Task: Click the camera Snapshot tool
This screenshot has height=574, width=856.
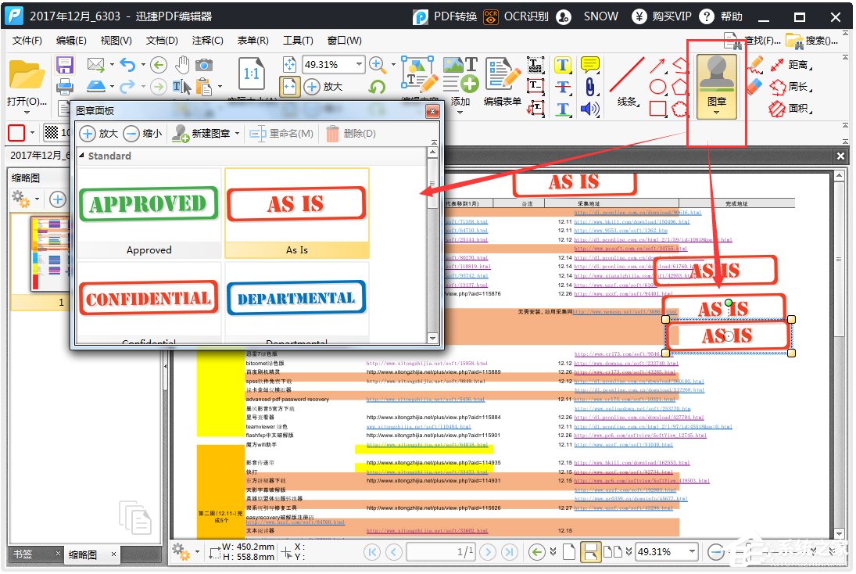Action: (204, 65)
